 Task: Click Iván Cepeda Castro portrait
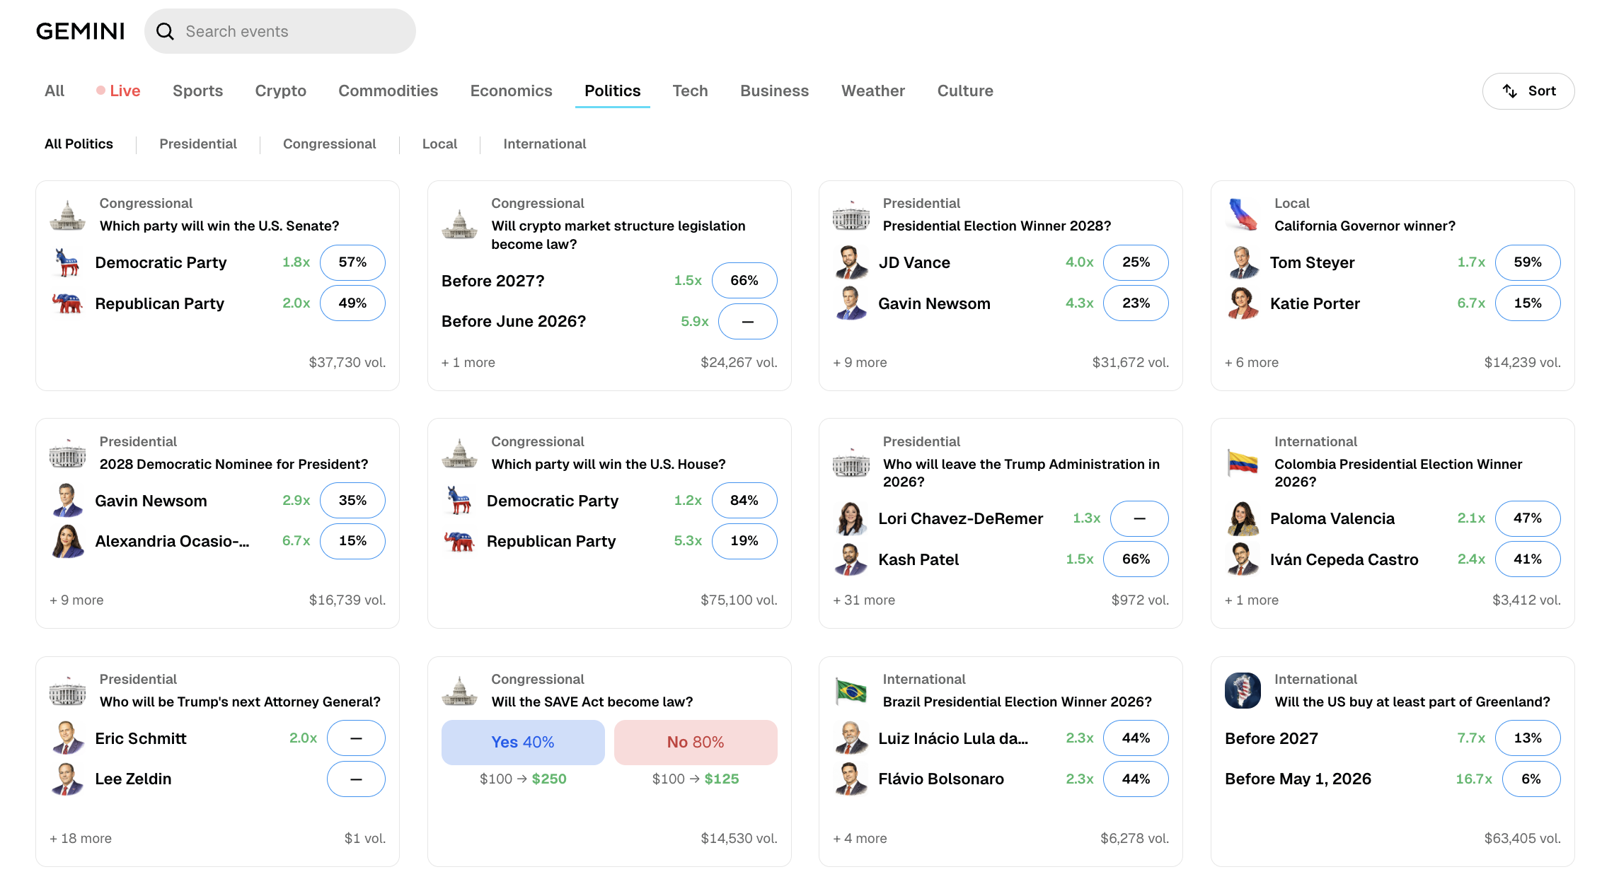[1243, 559]
